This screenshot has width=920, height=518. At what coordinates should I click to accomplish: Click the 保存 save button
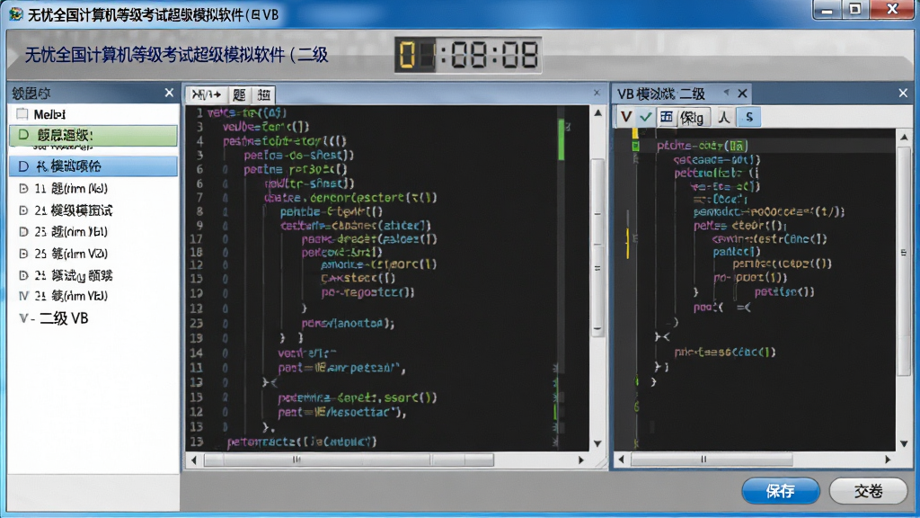(x=781, y=491)
